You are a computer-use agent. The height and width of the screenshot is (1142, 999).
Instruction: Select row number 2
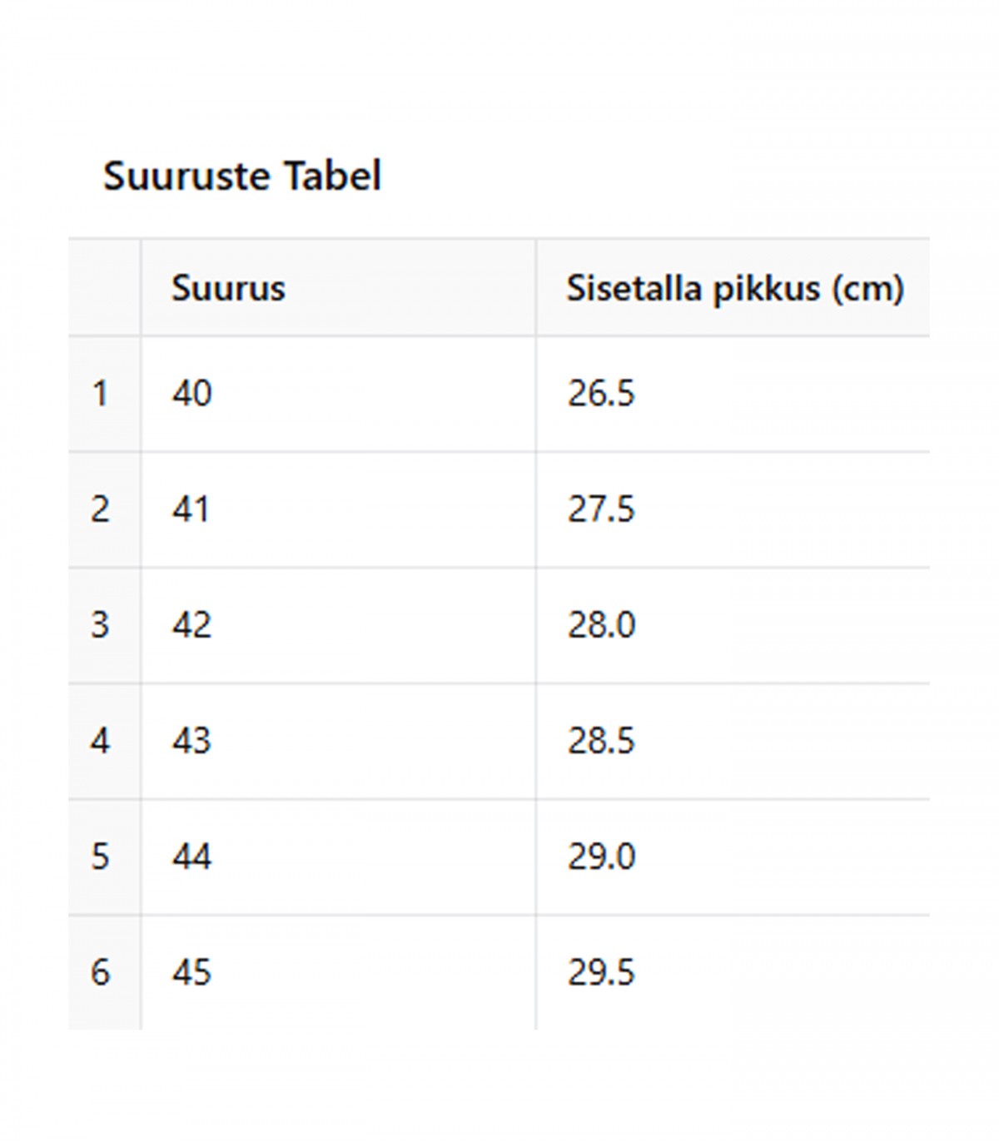coord(104,509)
